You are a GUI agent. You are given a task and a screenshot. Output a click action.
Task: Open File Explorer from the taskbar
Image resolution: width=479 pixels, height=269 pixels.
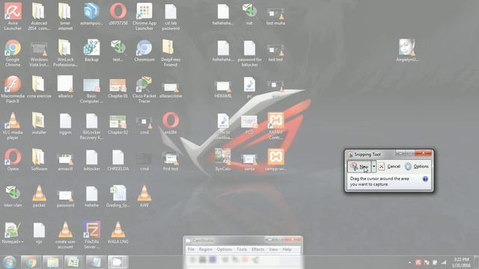pos(52,262)
